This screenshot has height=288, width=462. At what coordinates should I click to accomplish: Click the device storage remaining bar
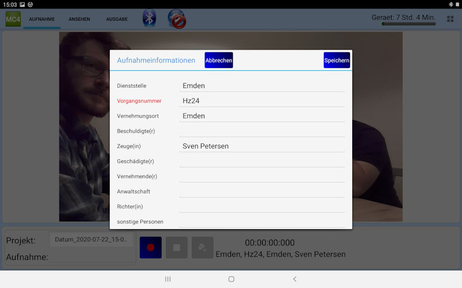point(408,24)
